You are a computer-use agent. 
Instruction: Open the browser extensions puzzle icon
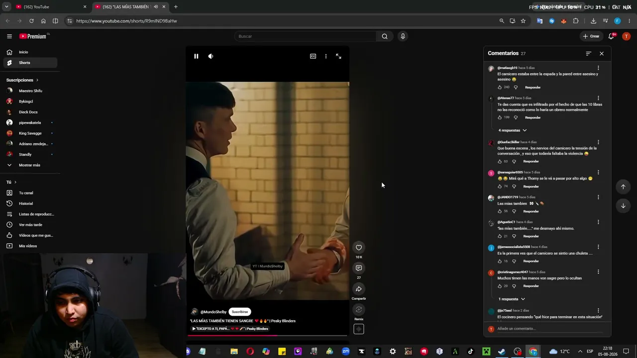[576, 21]
